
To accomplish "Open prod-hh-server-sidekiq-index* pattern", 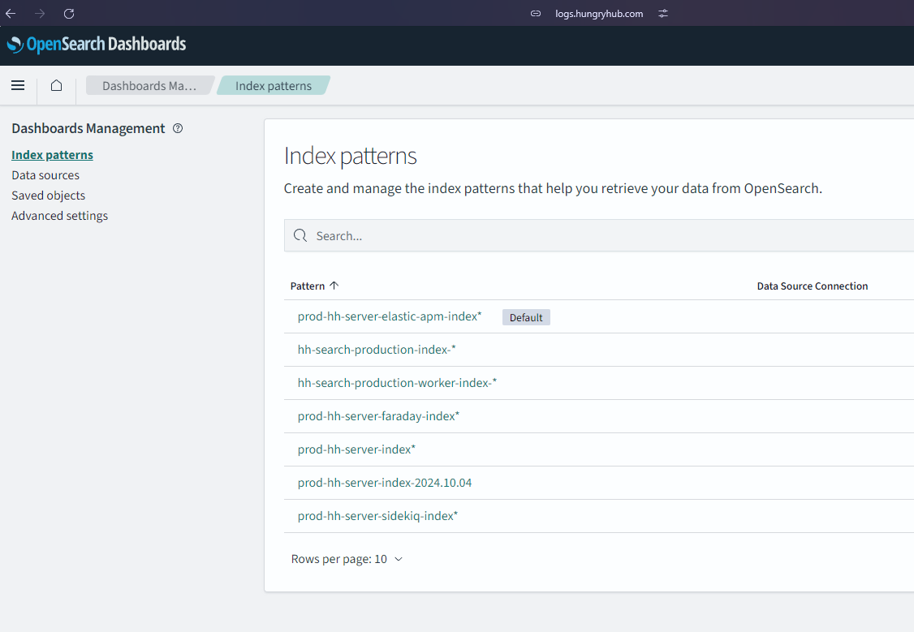I will click(x=377, y=516).
